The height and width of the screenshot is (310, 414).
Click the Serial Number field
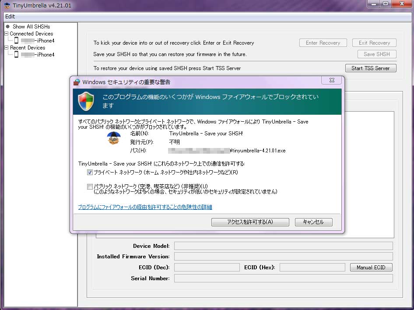(283, 278)
